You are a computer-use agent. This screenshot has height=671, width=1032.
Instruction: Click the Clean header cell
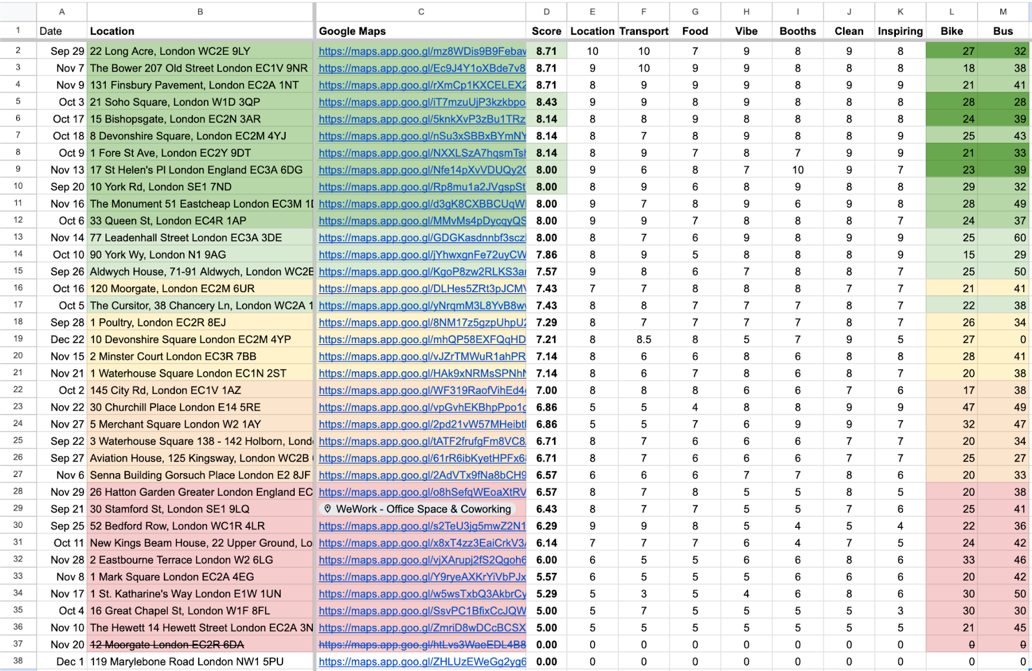pyautogui.click(x=849, y=31)
